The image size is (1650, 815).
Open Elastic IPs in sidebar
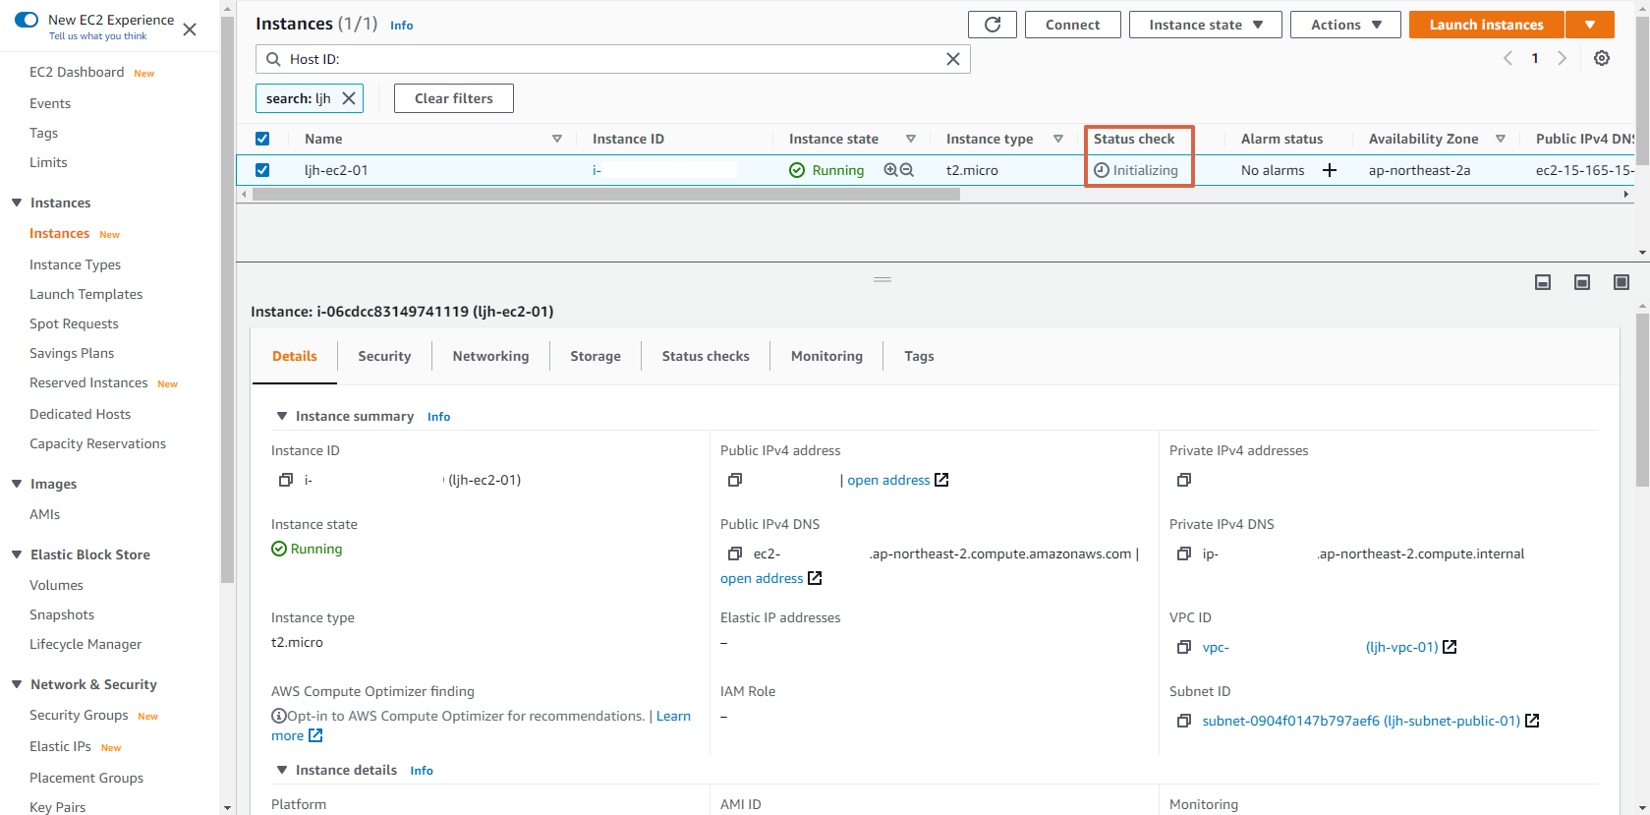[60, 746]
